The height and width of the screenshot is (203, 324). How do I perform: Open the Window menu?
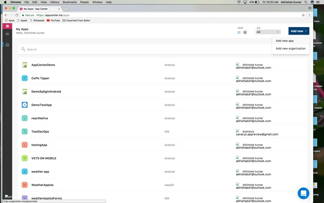click(x=97, y=2)
